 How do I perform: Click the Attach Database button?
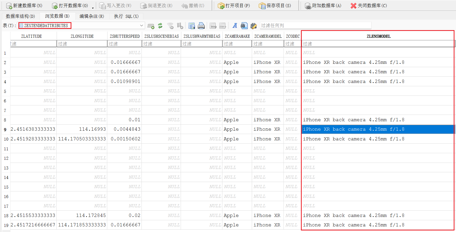(323, 6)
